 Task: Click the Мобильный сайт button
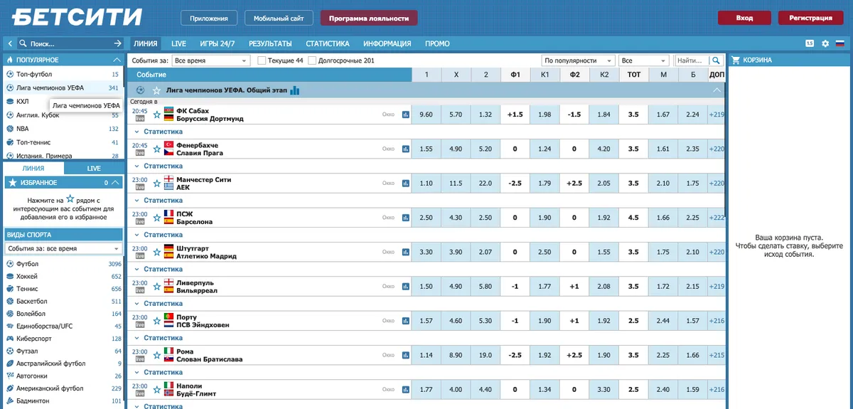(279, 18)
